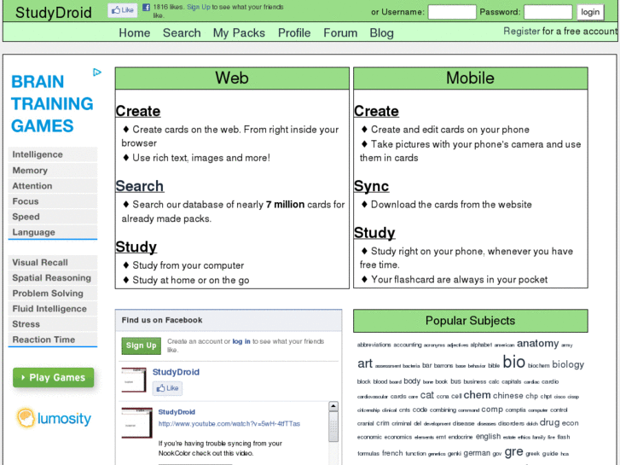Image resolution: width=620 pixels, height=465 pixels.
Task: Click the StudyDroid site logo
Action: click(x=54, y=12)
